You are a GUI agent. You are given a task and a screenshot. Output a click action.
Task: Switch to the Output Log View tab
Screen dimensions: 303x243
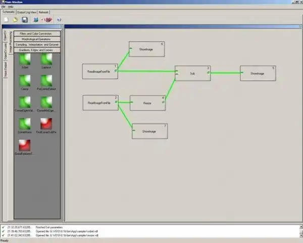pos(27,12)
